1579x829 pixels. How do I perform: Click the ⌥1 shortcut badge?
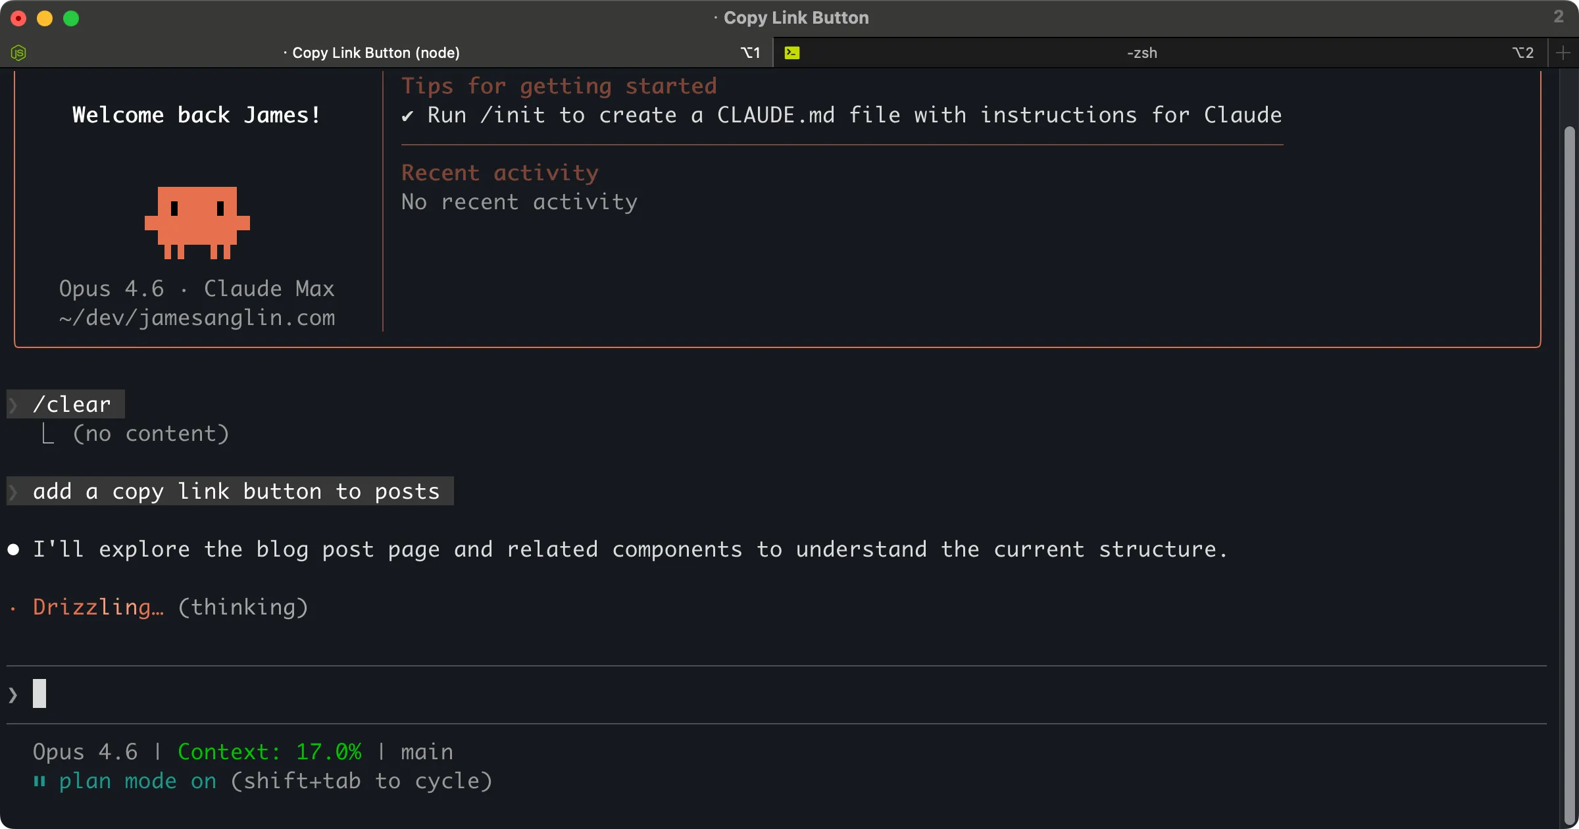pyautogui.click(x=749, y=52)
